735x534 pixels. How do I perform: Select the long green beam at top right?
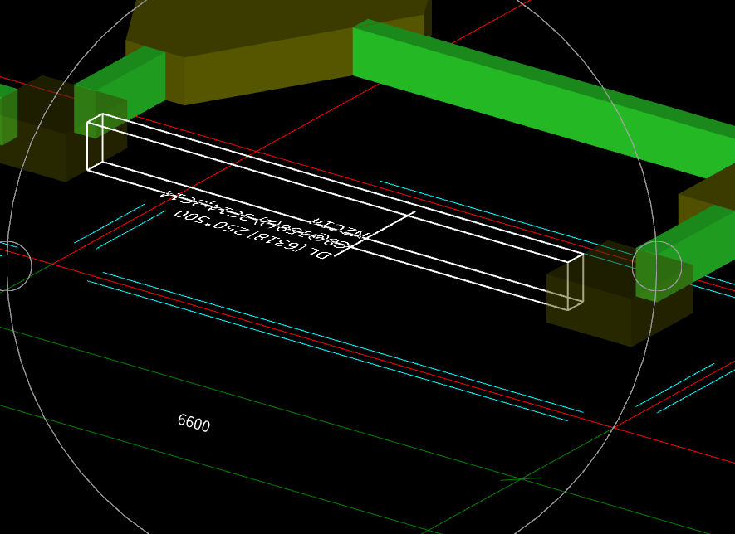[544, 99]
